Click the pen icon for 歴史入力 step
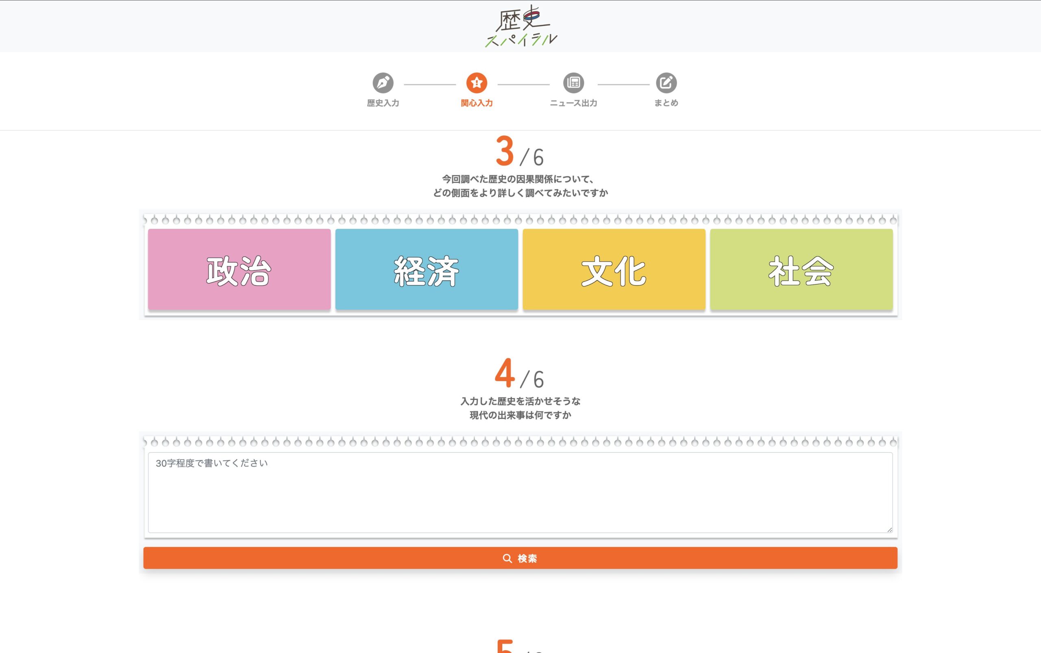 383,82
